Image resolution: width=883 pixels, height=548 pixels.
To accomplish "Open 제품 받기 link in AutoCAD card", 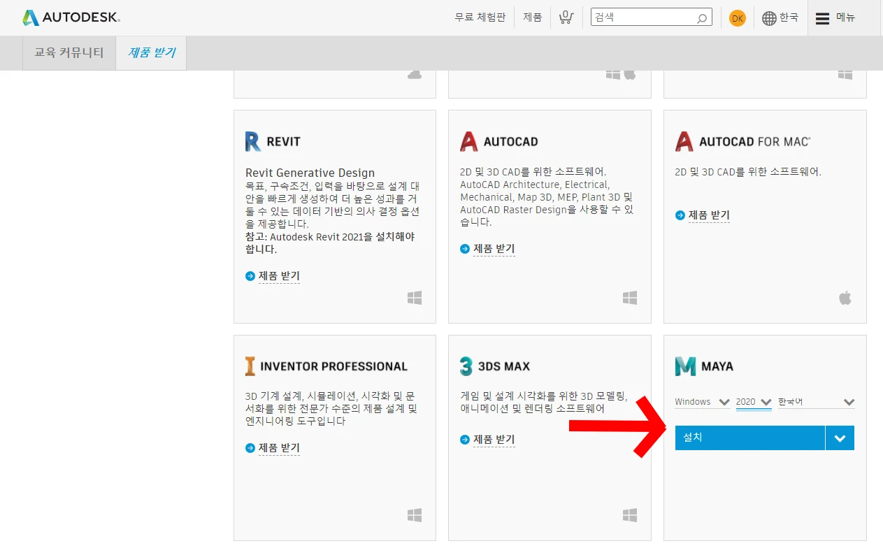I will click(x=494, y=249).
